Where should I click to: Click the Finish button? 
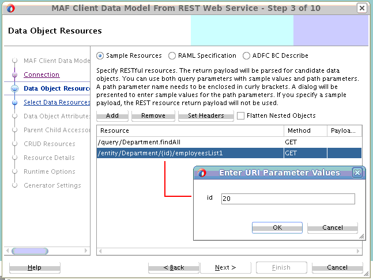click(x=281, y=268)
